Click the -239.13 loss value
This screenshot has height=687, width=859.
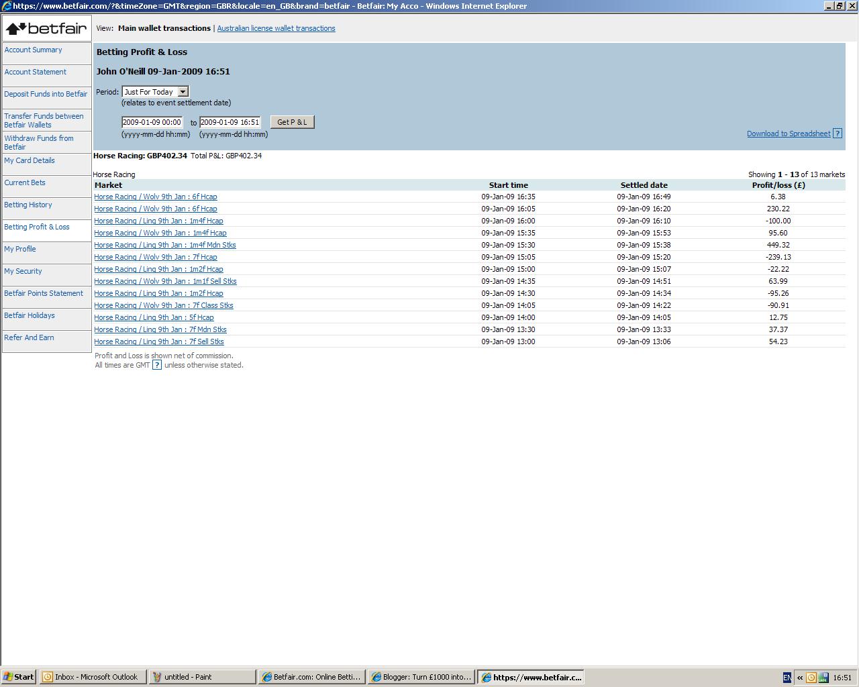(x=778, y=257)
